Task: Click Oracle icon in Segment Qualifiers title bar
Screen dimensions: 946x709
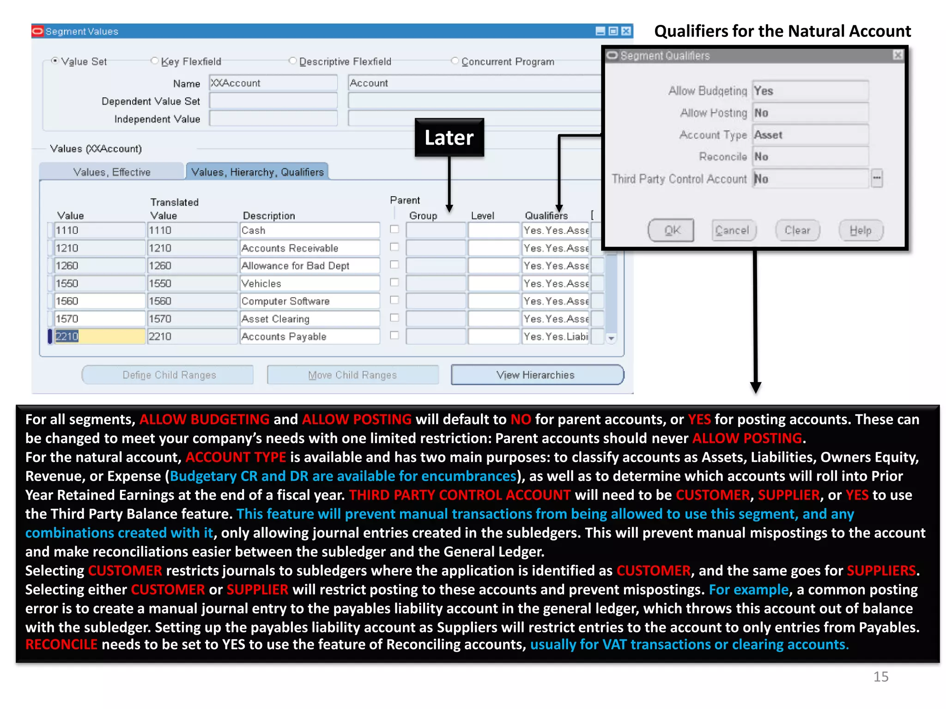Action: tap(612, 55)
